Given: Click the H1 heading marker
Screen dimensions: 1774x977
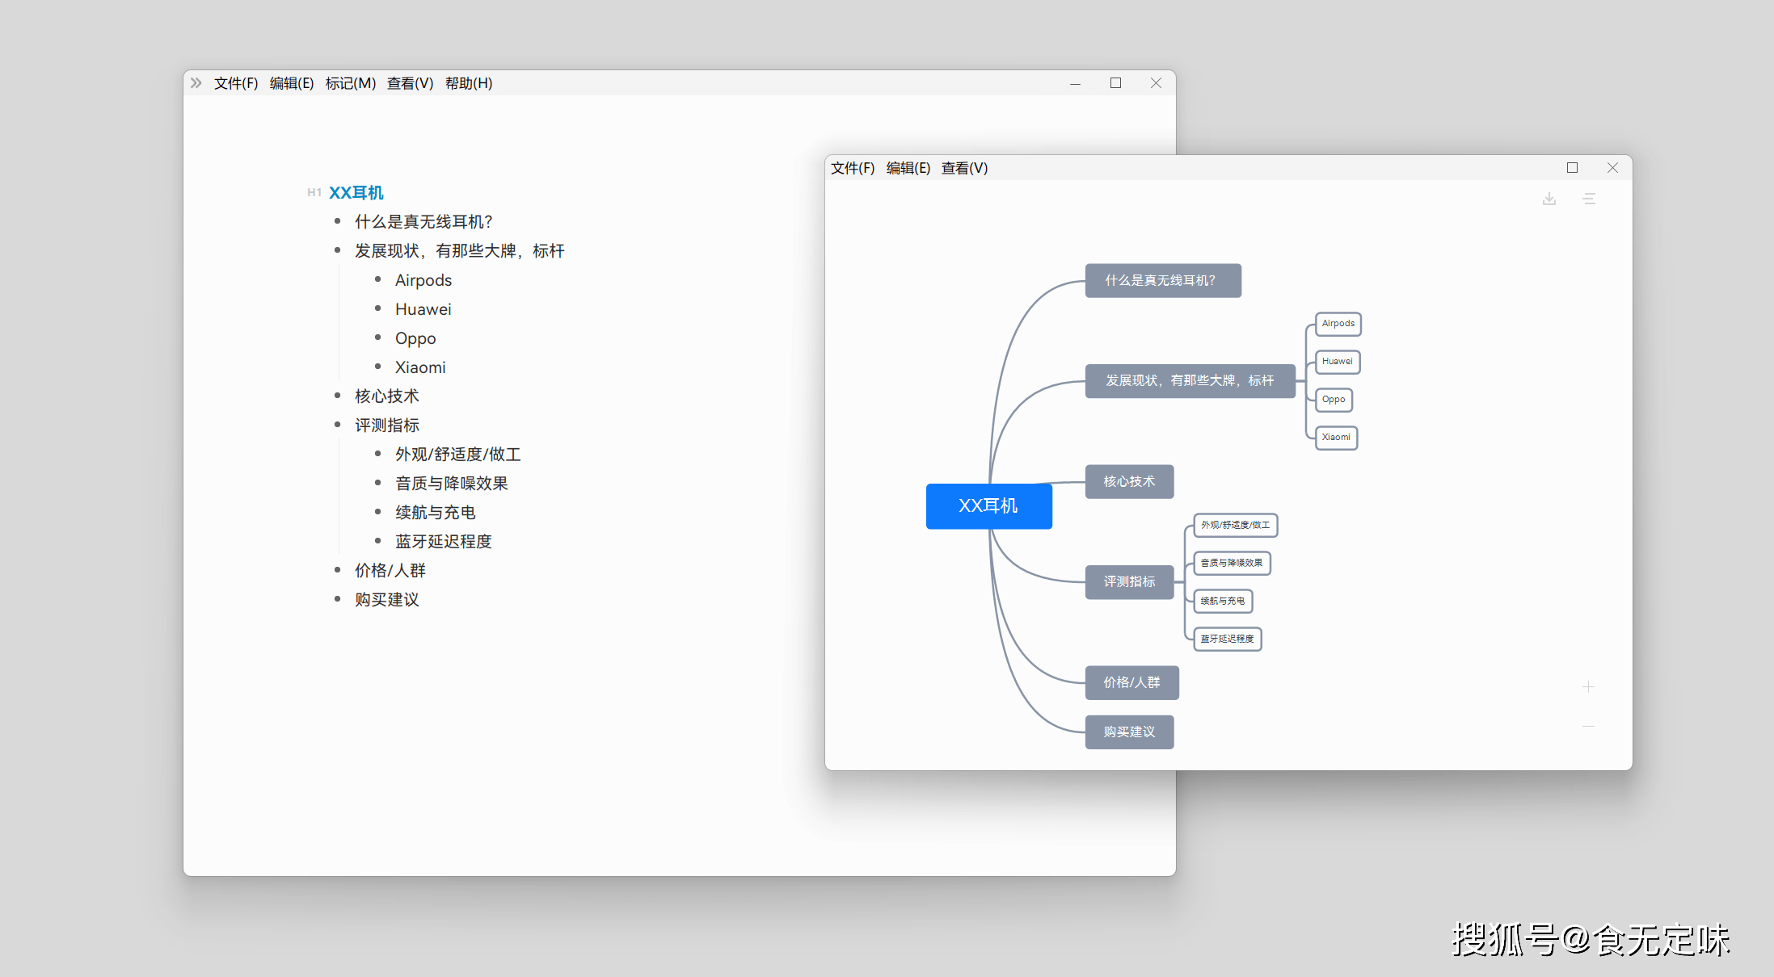Looking at the screenshot, I should point(314,193).
